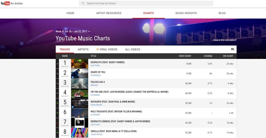Click the playlist queue icon
Viewport: 266px width, 138px height.
[x=232, y=49]
